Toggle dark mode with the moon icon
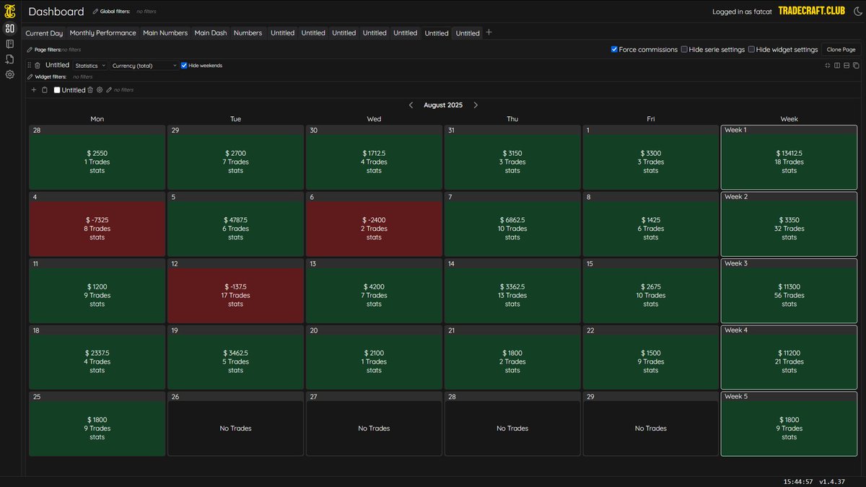Screen dimensions: 866x487 tap(857, 11)
